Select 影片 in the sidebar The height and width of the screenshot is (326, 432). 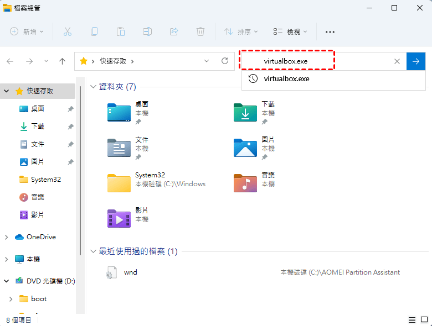(38, 215)
